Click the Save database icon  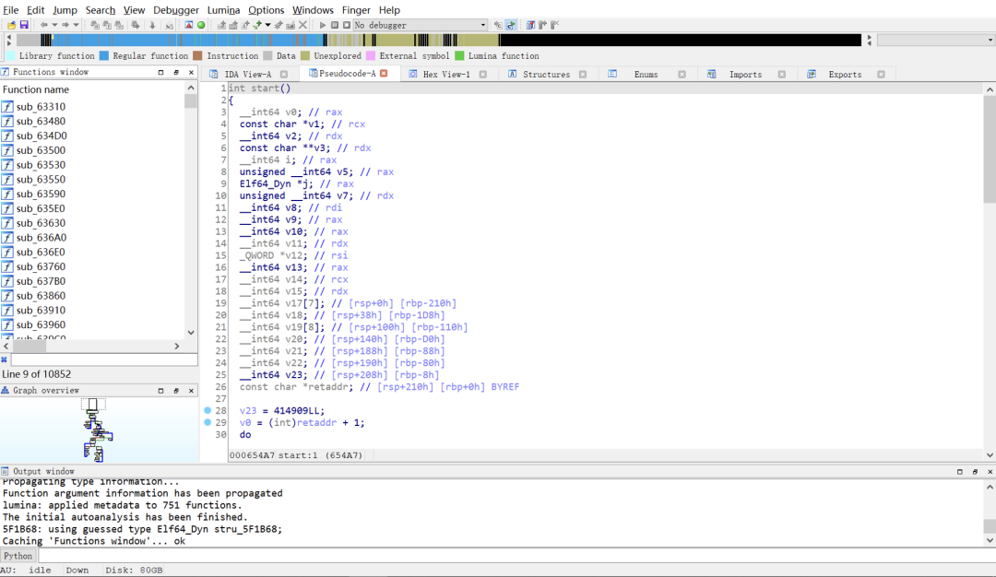click(24, 25)
